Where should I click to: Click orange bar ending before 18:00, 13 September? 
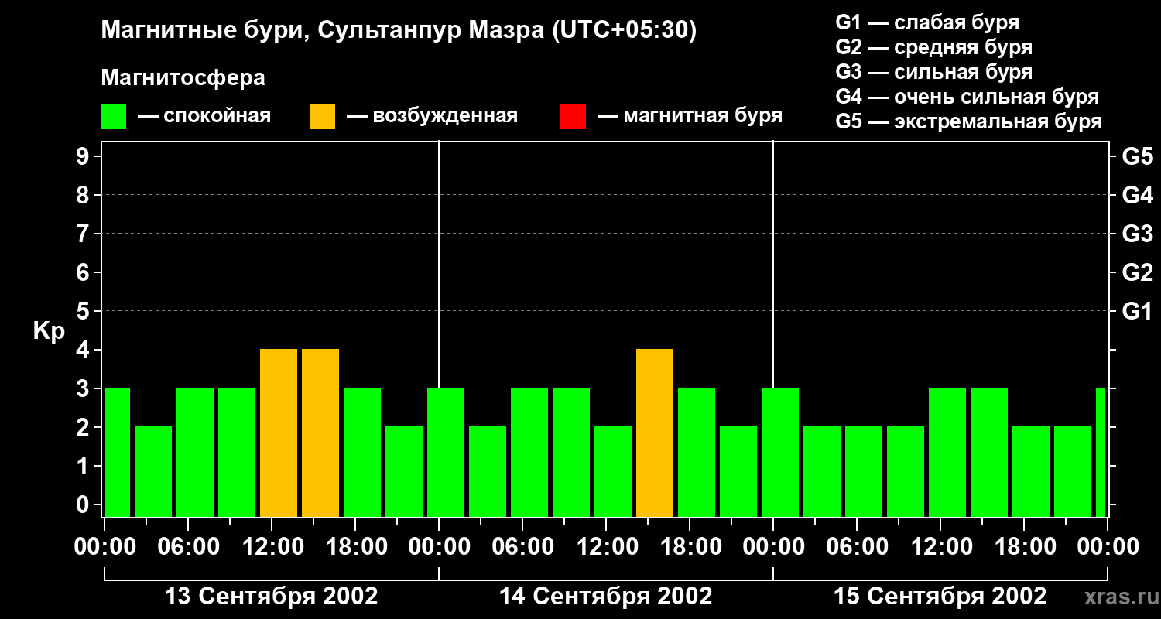click(x=320, y=433)
